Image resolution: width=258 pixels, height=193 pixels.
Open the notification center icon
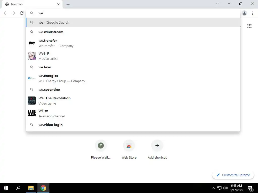click(250, 188)
